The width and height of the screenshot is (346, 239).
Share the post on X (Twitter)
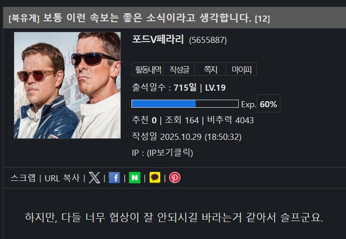click(x=95, y=178)
